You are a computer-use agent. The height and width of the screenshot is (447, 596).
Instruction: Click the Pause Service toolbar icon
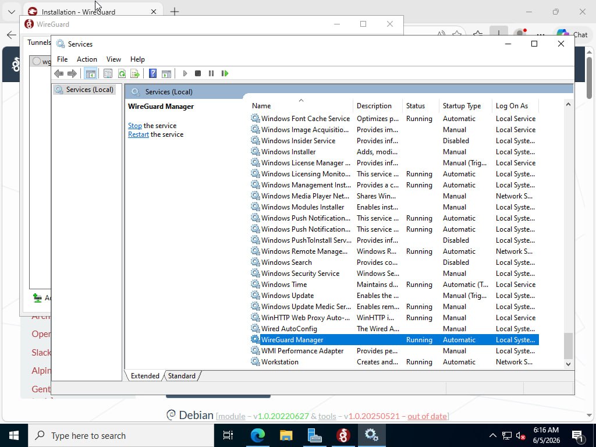point(211,73)
